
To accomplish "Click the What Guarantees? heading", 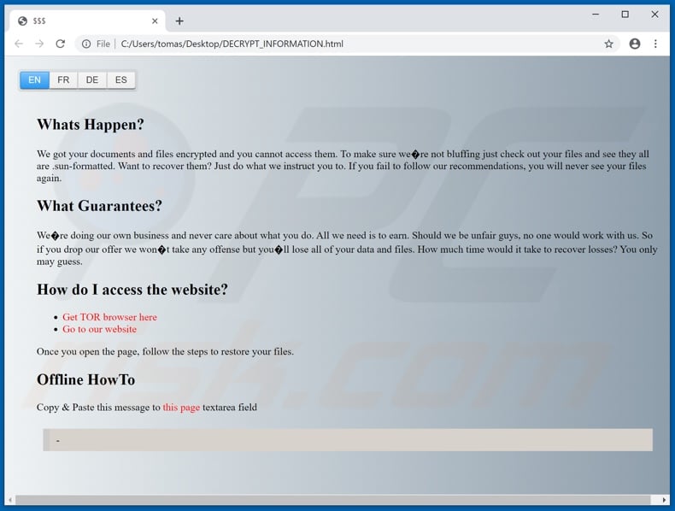I will pyautogui.click(x=99, y=206).
